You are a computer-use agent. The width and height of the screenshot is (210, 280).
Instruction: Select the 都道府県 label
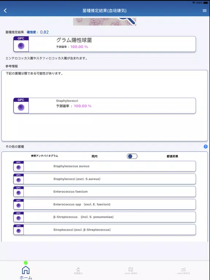172,156
